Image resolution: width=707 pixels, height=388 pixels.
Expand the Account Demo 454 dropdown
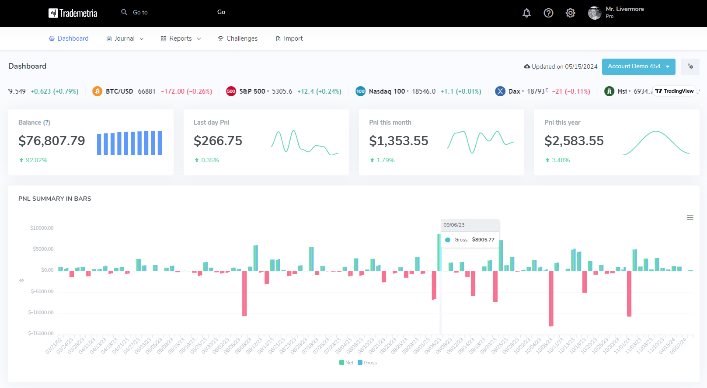(638, 66)
